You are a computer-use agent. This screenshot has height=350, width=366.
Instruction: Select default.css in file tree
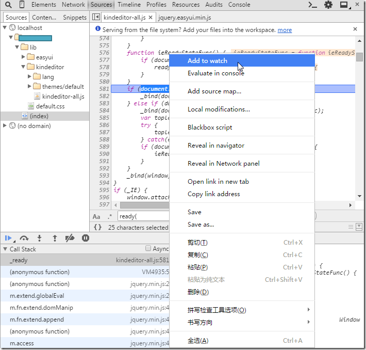[x=50, y=106]
